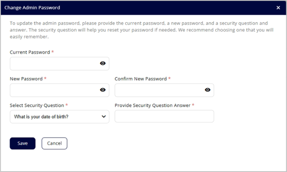Click the security question chevron arrow

pyautogui.click(x=104, y=117)
